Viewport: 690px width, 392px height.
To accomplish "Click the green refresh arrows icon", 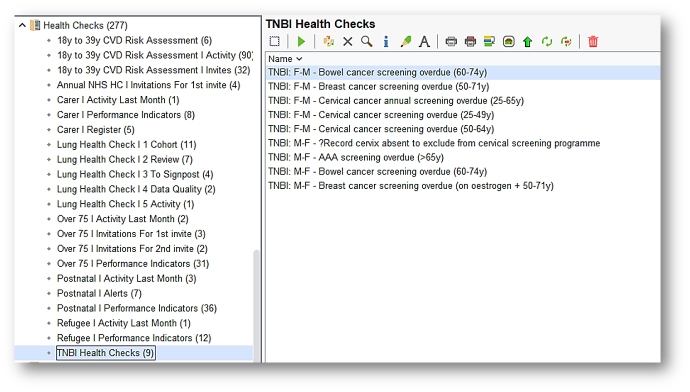I will click(547, 42).
